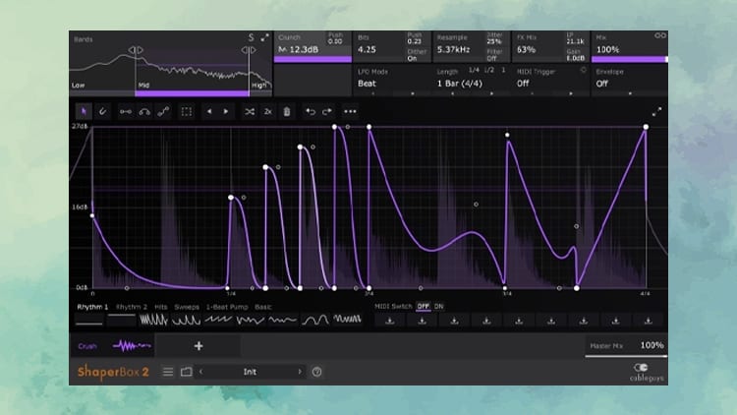Viewport: 737px width, 415px height.
Task: Save wave to the first MIDI switch slot
Action: [x=390, y=321]
